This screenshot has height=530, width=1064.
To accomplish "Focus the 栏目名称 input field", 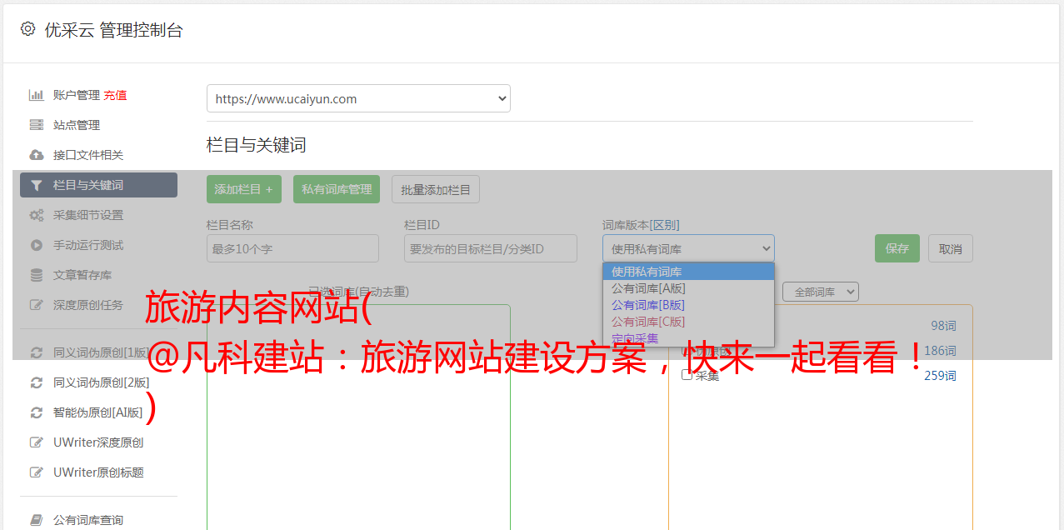I will coord(292,248).
